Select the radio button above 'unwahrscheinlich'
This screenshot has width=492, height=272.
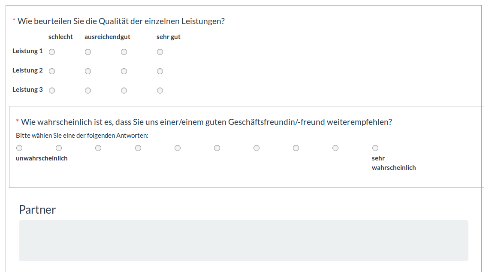pyautogui.click(x=19, y=148)
